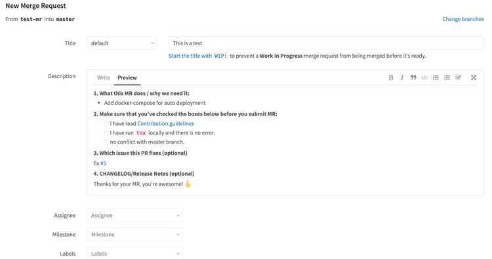Click the 'tox' inline code text
The height and width of the screenshot is (259, 492).
[141, 133]
